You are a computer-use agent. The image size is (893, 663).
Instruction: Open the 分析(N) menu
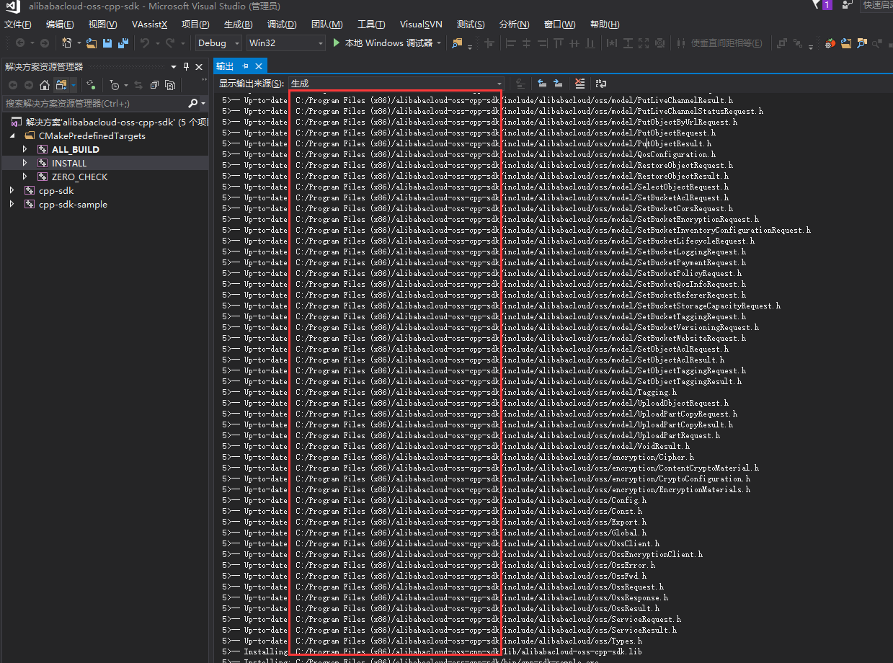pyautogui.click(x=514, y=25)
